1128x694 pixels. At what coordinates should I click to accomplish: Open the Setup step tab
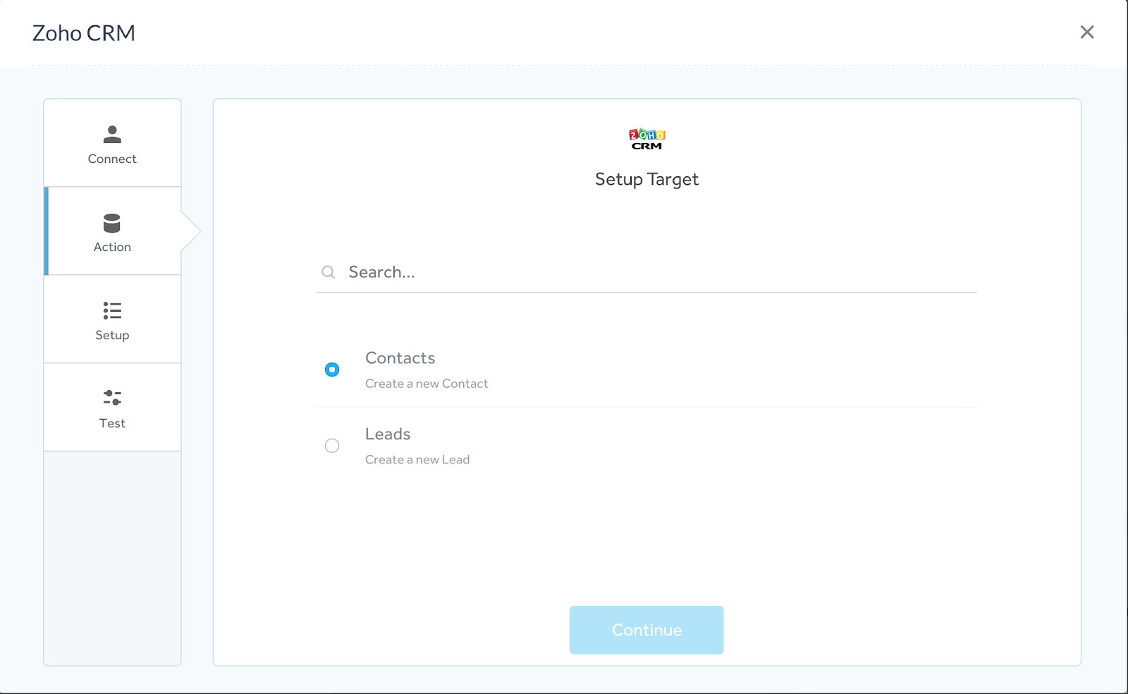point(112,319)
